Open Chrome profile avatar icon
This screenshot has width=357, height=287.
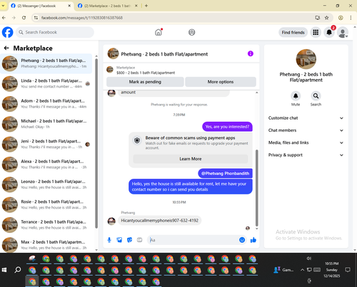[x=341, y=18]
